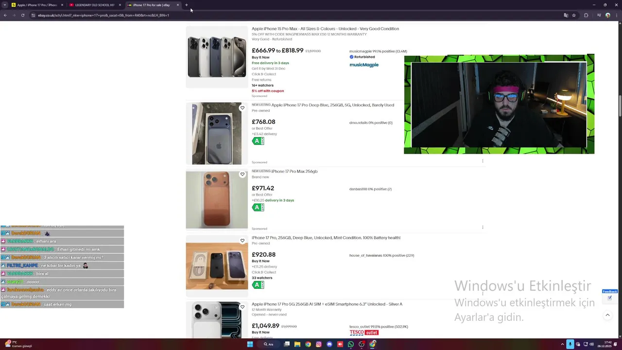The image size is (622, 350).
Task: Open Chrome profile avatar
Action: point(608,15)
